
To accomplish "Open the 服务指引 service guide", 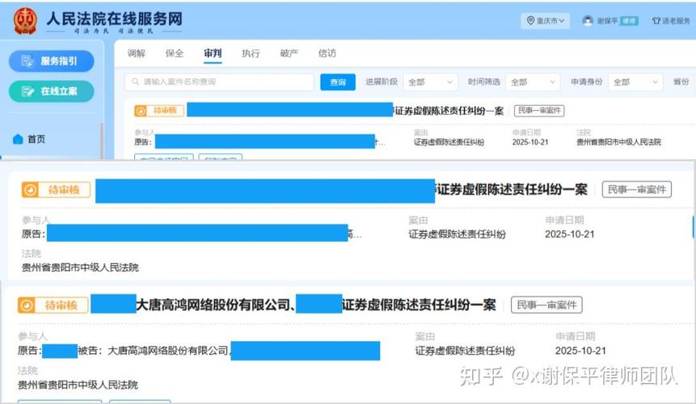I will pos(52,61).
